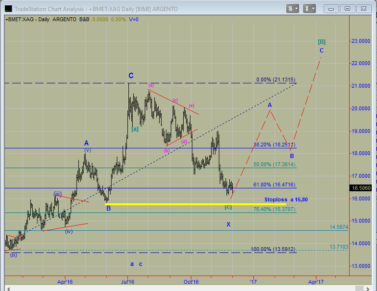Maximize the Chart Analysis window

pyautogui.click(x=347, y=9)
